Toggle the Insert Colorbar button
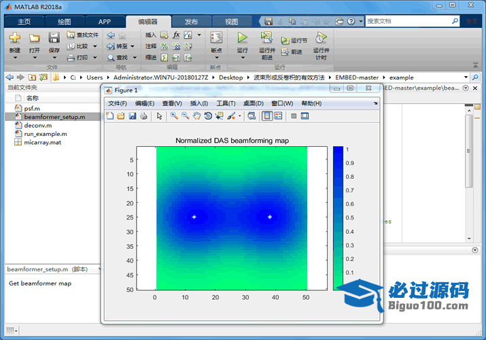 [x=267, y=116]
